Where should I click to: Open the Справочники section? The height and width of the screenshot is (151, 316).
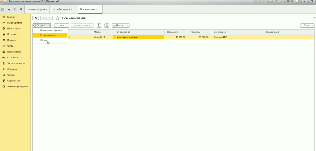tap(15, 81)
